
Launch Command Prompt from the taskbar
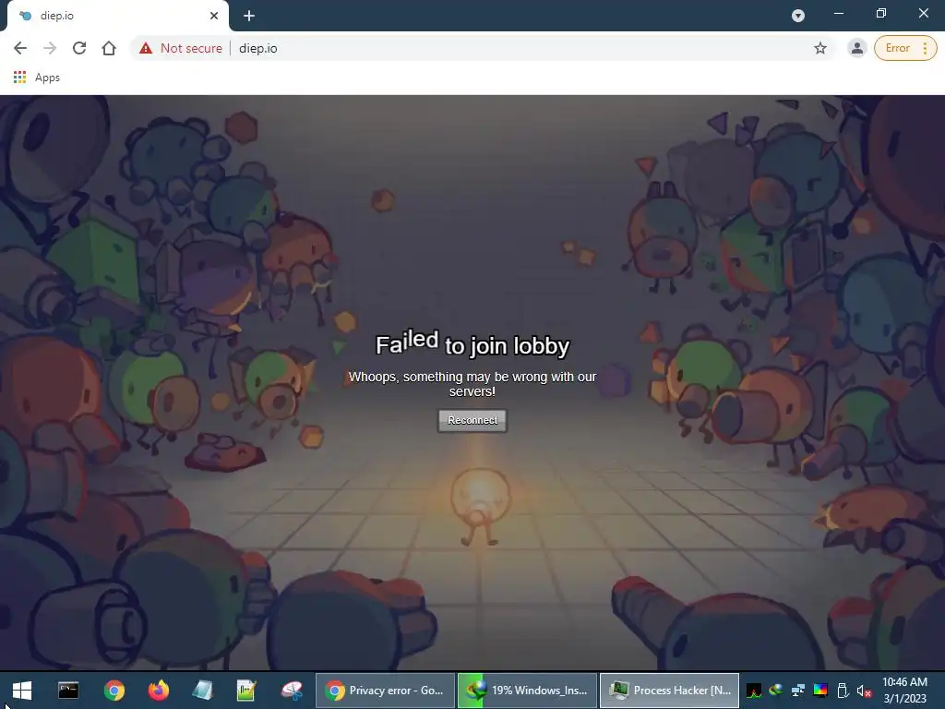click(x=68, y=691)
